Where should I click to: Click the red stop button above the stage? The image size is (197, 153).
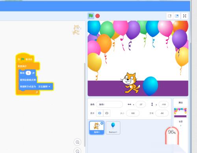(x=97, y=16)
